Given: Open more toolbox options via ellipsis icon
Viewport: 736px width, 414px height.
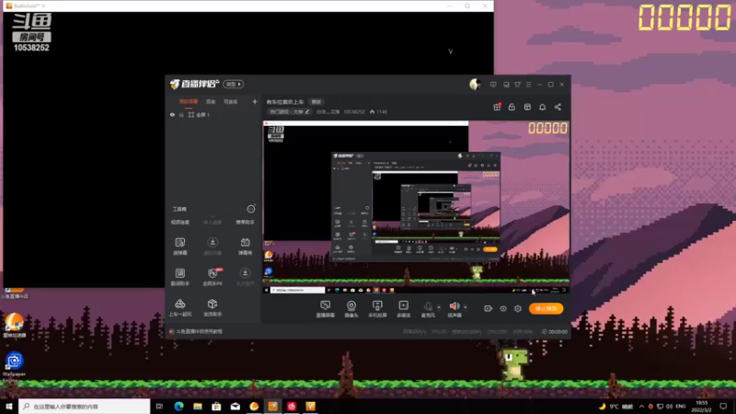Looking at the screenshot, I should click(x=251, y=209).
